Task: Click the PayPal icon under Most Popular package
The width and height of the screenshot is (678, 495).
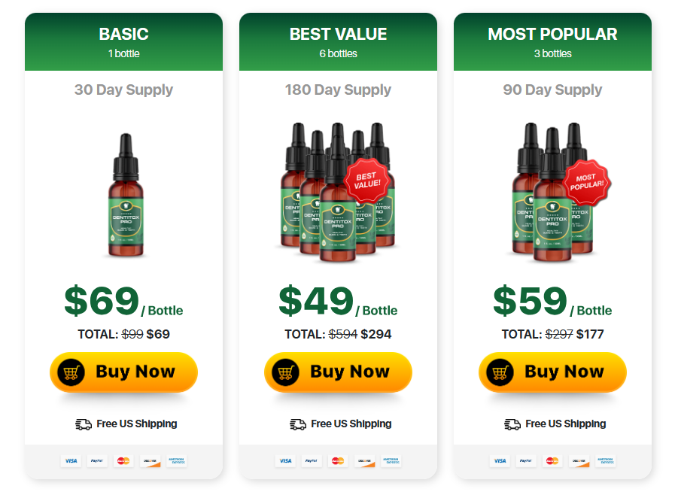Action: tap(526, 461)
